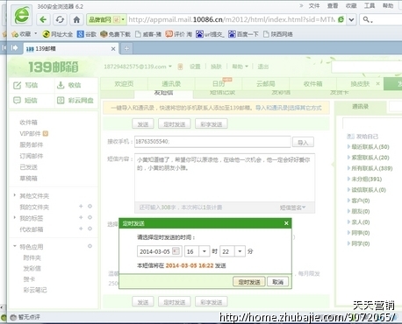Click the search magnifier icon in toolbar
Screen dimensions: 402x324
coord(366,19)
